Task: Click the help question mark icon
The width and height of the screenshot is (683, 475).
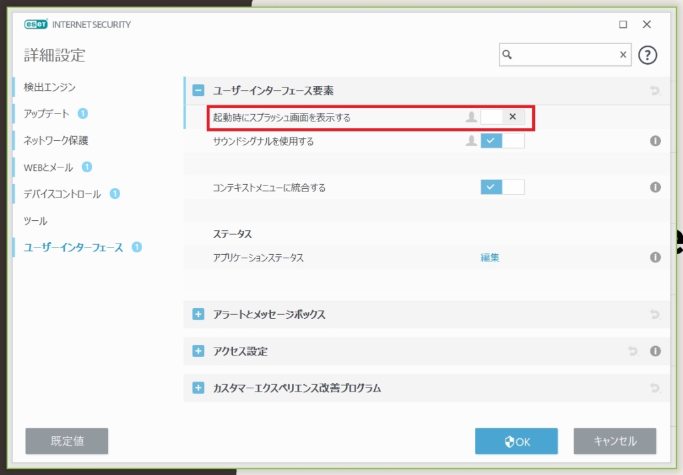Action: (x=647, y=55)
